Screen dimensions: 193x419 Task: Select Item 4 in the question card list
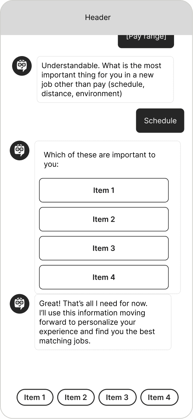104,277
